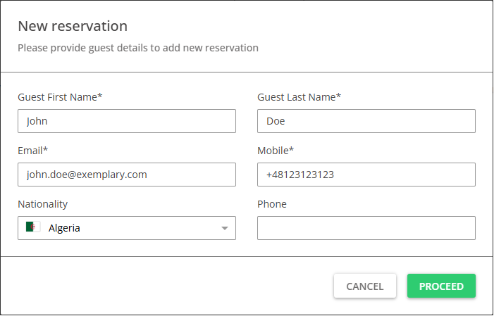The height and width of the screenshot is (316, 494).
Task: Click the "Email*" field label
Action: coord(32,151)
